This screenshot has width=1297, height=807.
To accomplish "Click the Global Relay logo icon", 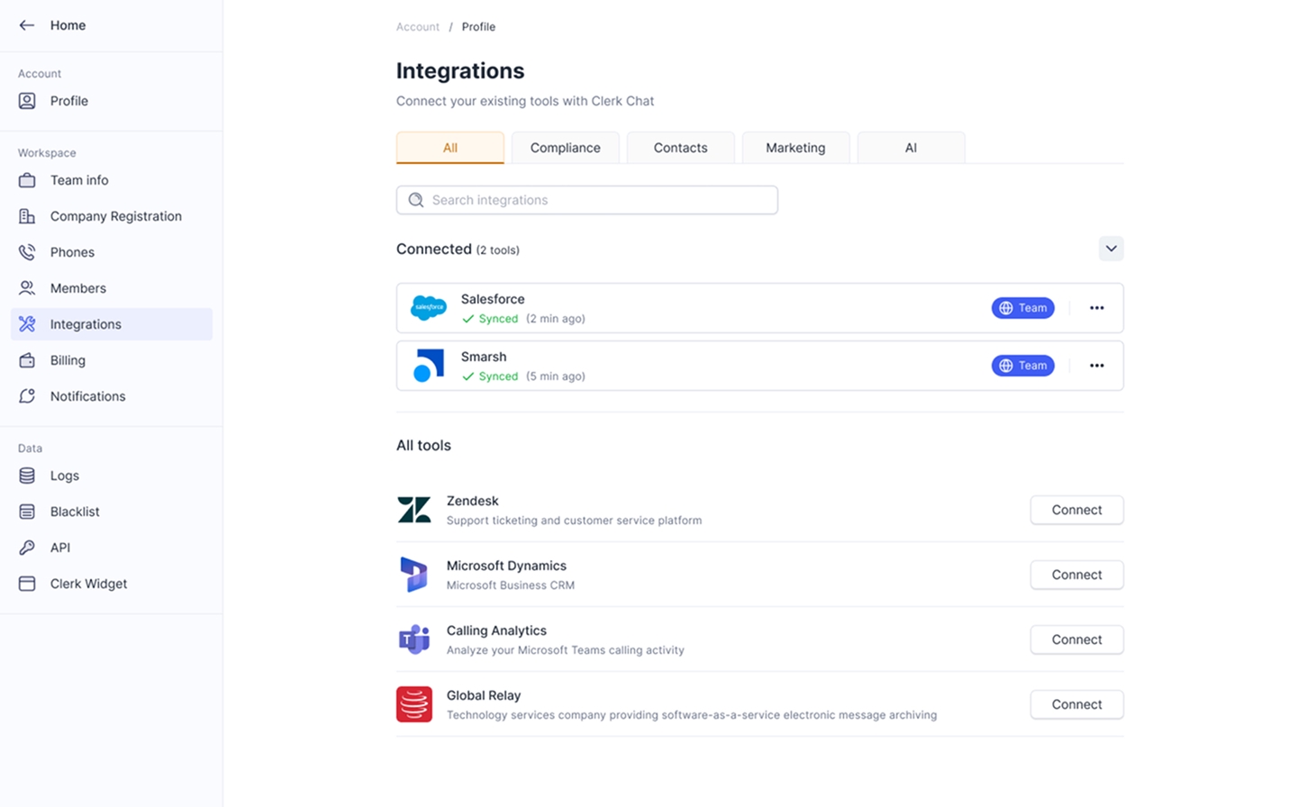I will [x=414, y=704].
